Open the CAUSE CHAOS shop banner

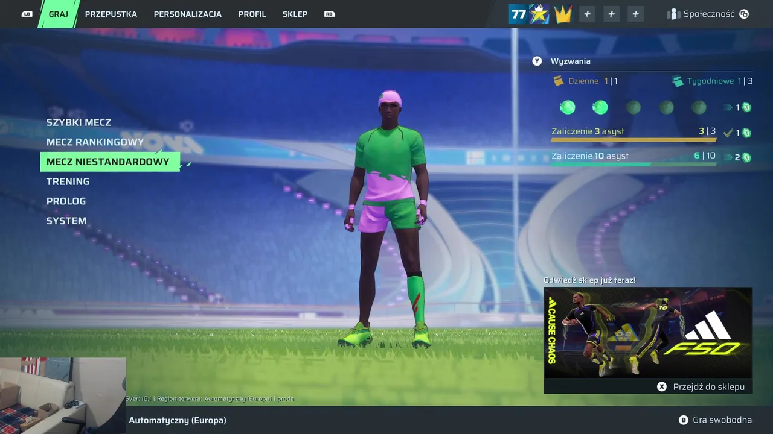coord(648,333)
